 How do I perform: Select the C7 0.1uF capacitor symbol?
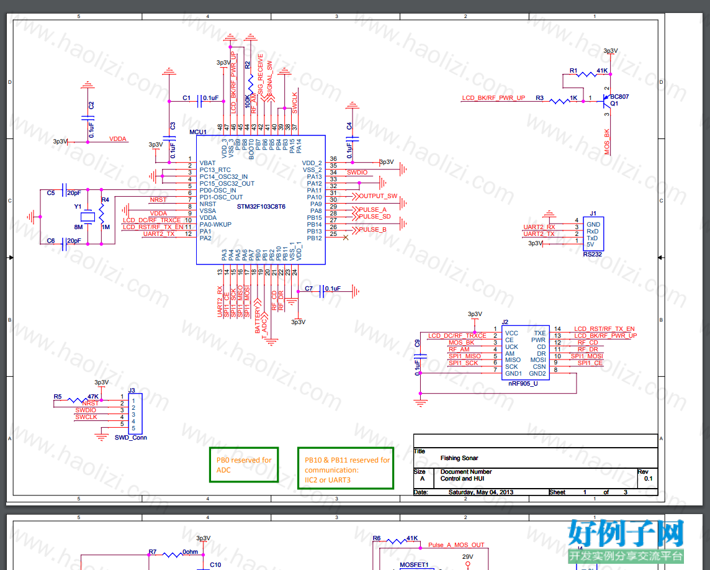[321, 292]
